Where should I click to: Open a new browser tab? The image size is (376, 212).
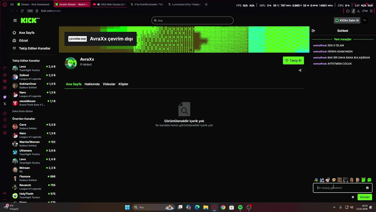(206, 4)
